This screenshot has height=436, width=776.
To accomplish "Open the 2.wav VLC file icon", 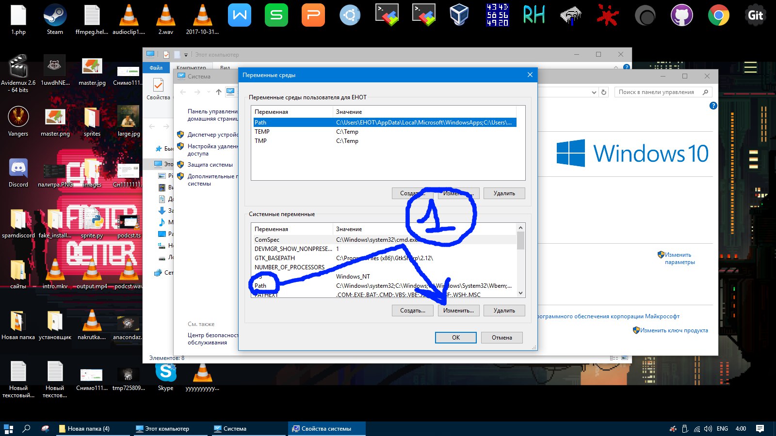I will (165, 19).
